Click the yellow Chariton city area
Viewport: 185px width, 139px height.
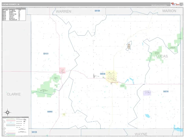click(112, 77)
